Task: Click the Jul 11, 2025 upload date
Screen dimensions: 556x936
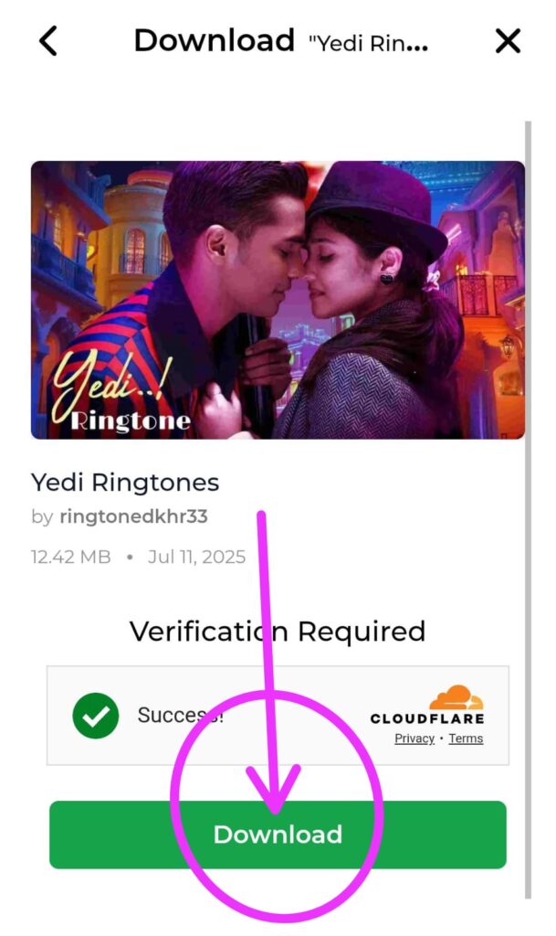Action: [x=196, y=557]
